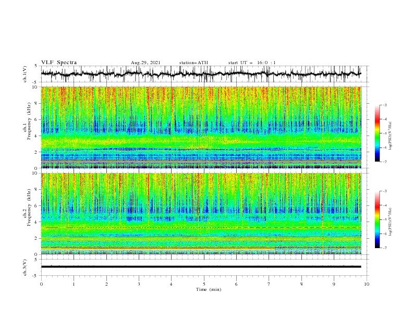The image size is (413, 319).
Task: Click the ch.1 spectrogram plot
Action: [x=201, y=127]
